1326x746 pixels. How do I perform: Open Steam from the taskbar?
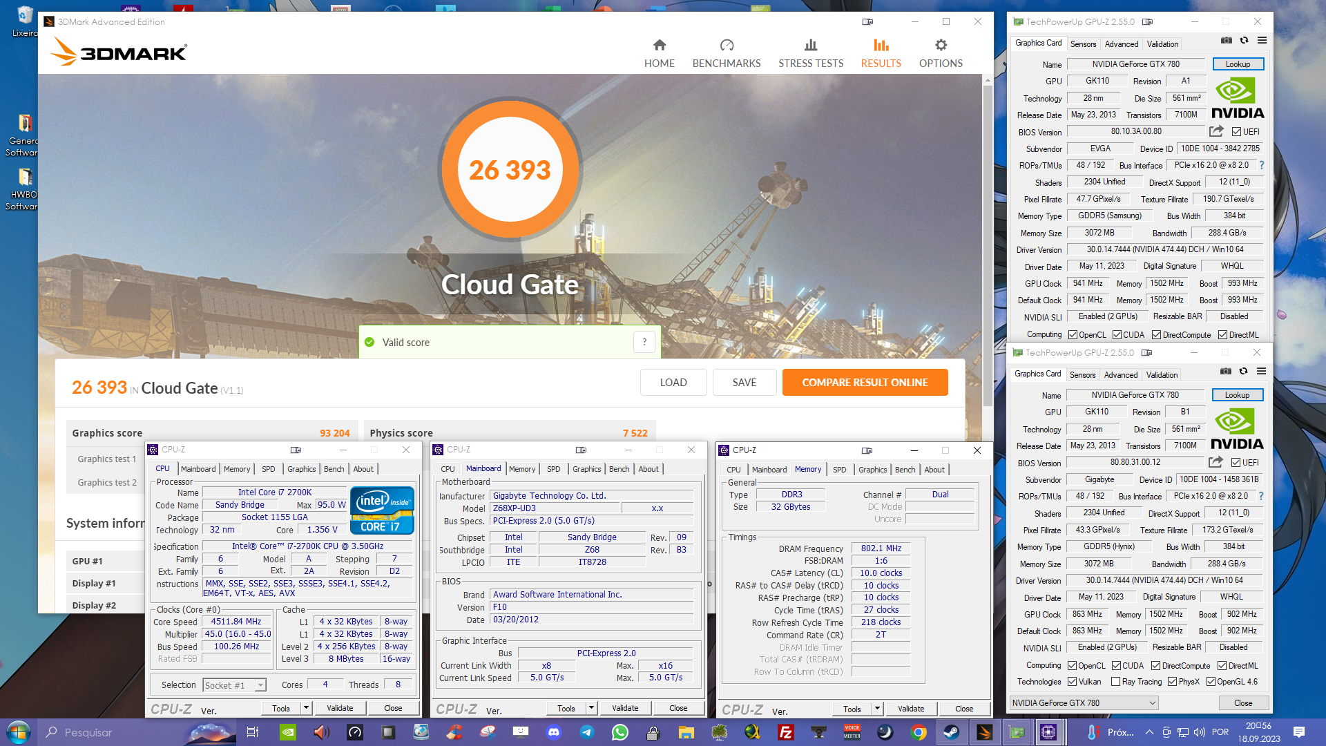tap(951, 732)
